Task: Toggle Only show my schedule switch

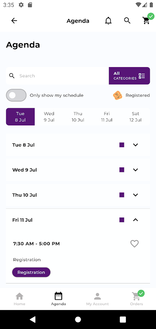Action: tap(16, 95)
